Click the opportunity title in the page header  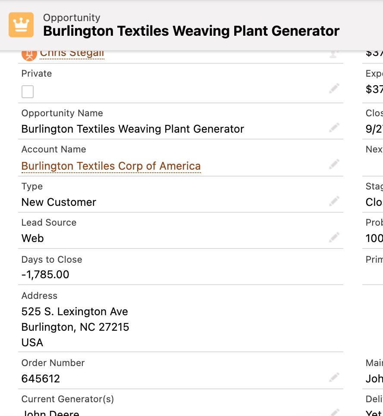click(191, 31)
